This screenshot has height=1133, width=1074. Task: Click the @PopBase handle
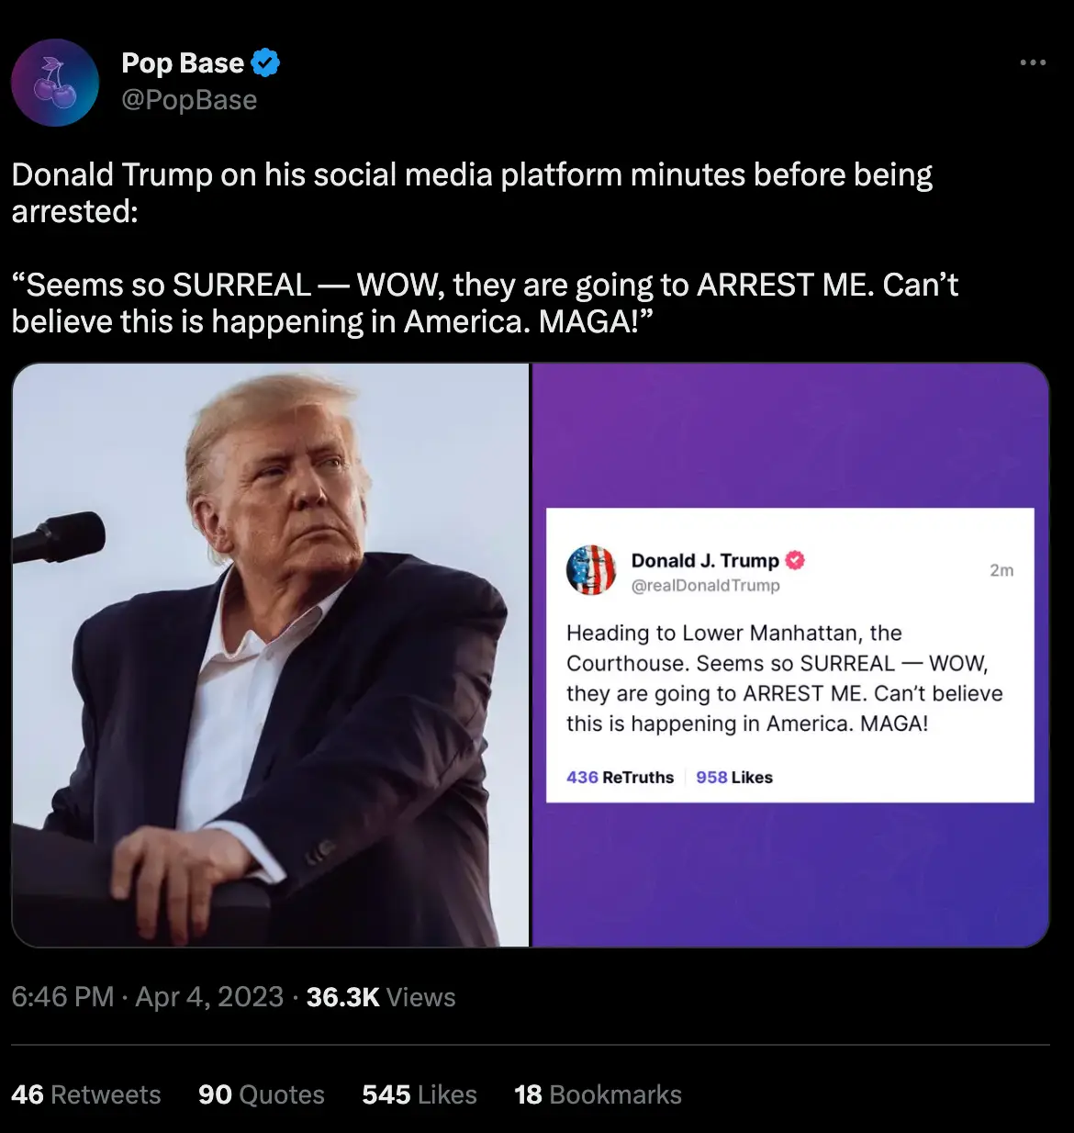[x=190, y=101]
